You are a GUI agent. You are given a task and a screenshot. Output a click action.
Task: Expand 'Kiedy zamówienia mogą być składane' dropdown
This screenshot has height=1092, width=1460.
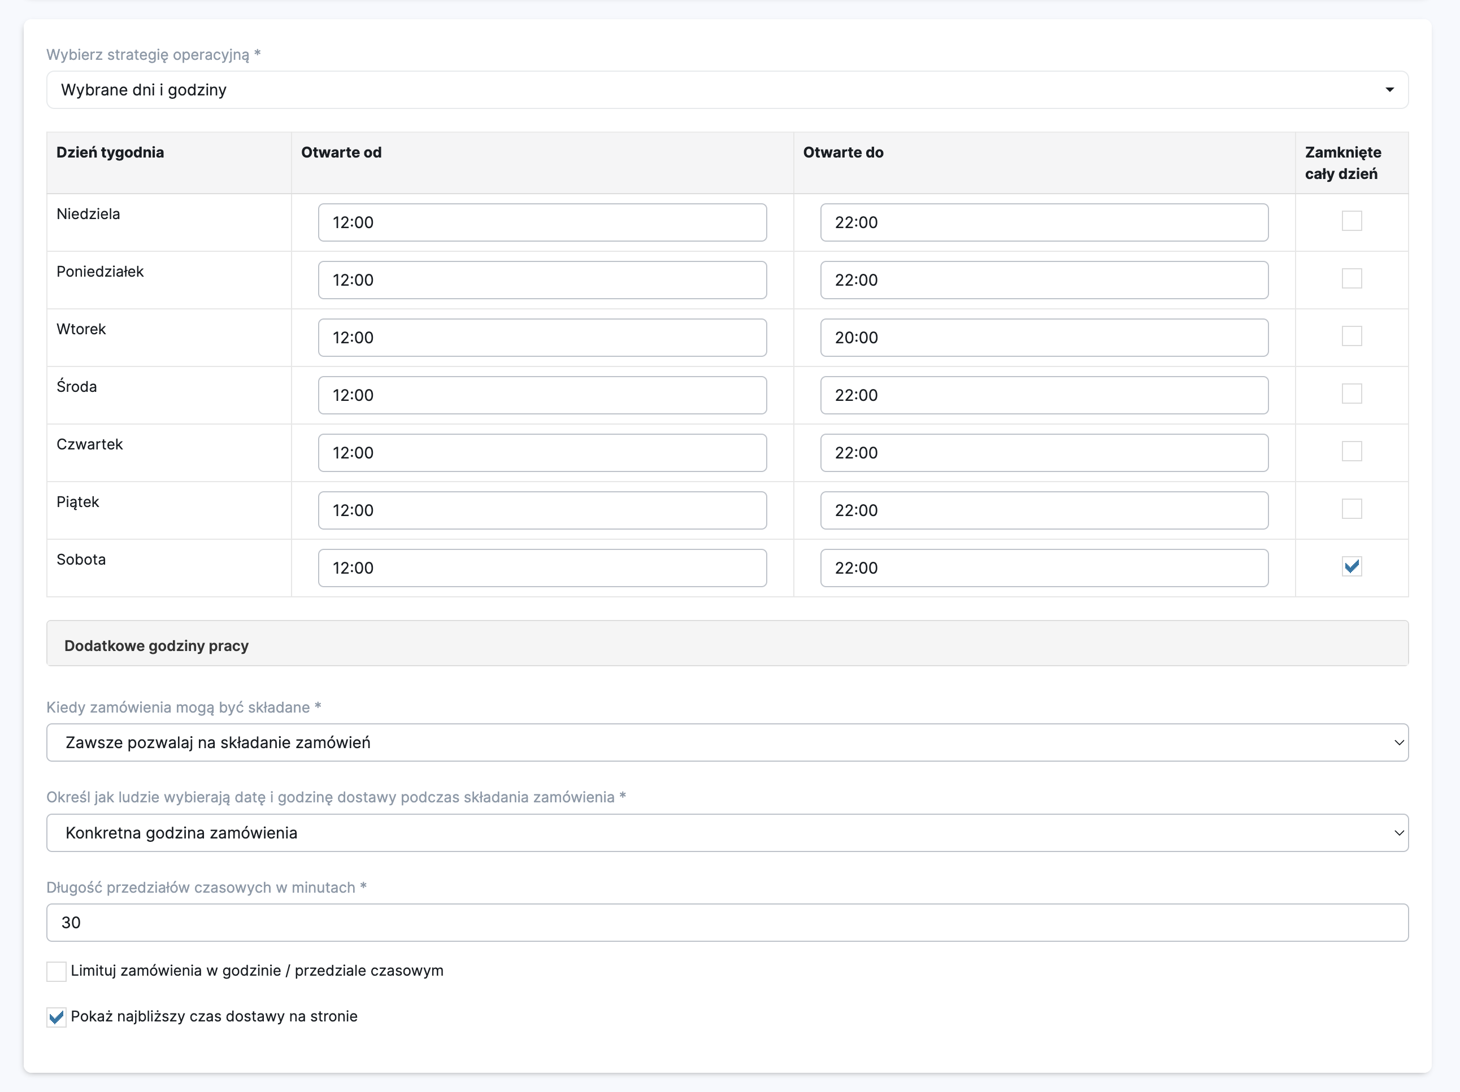click(x=727, y=742)
